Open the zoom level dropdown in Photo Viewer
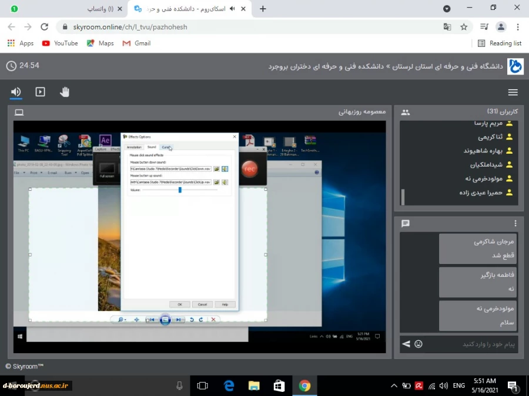 point(122,319)
